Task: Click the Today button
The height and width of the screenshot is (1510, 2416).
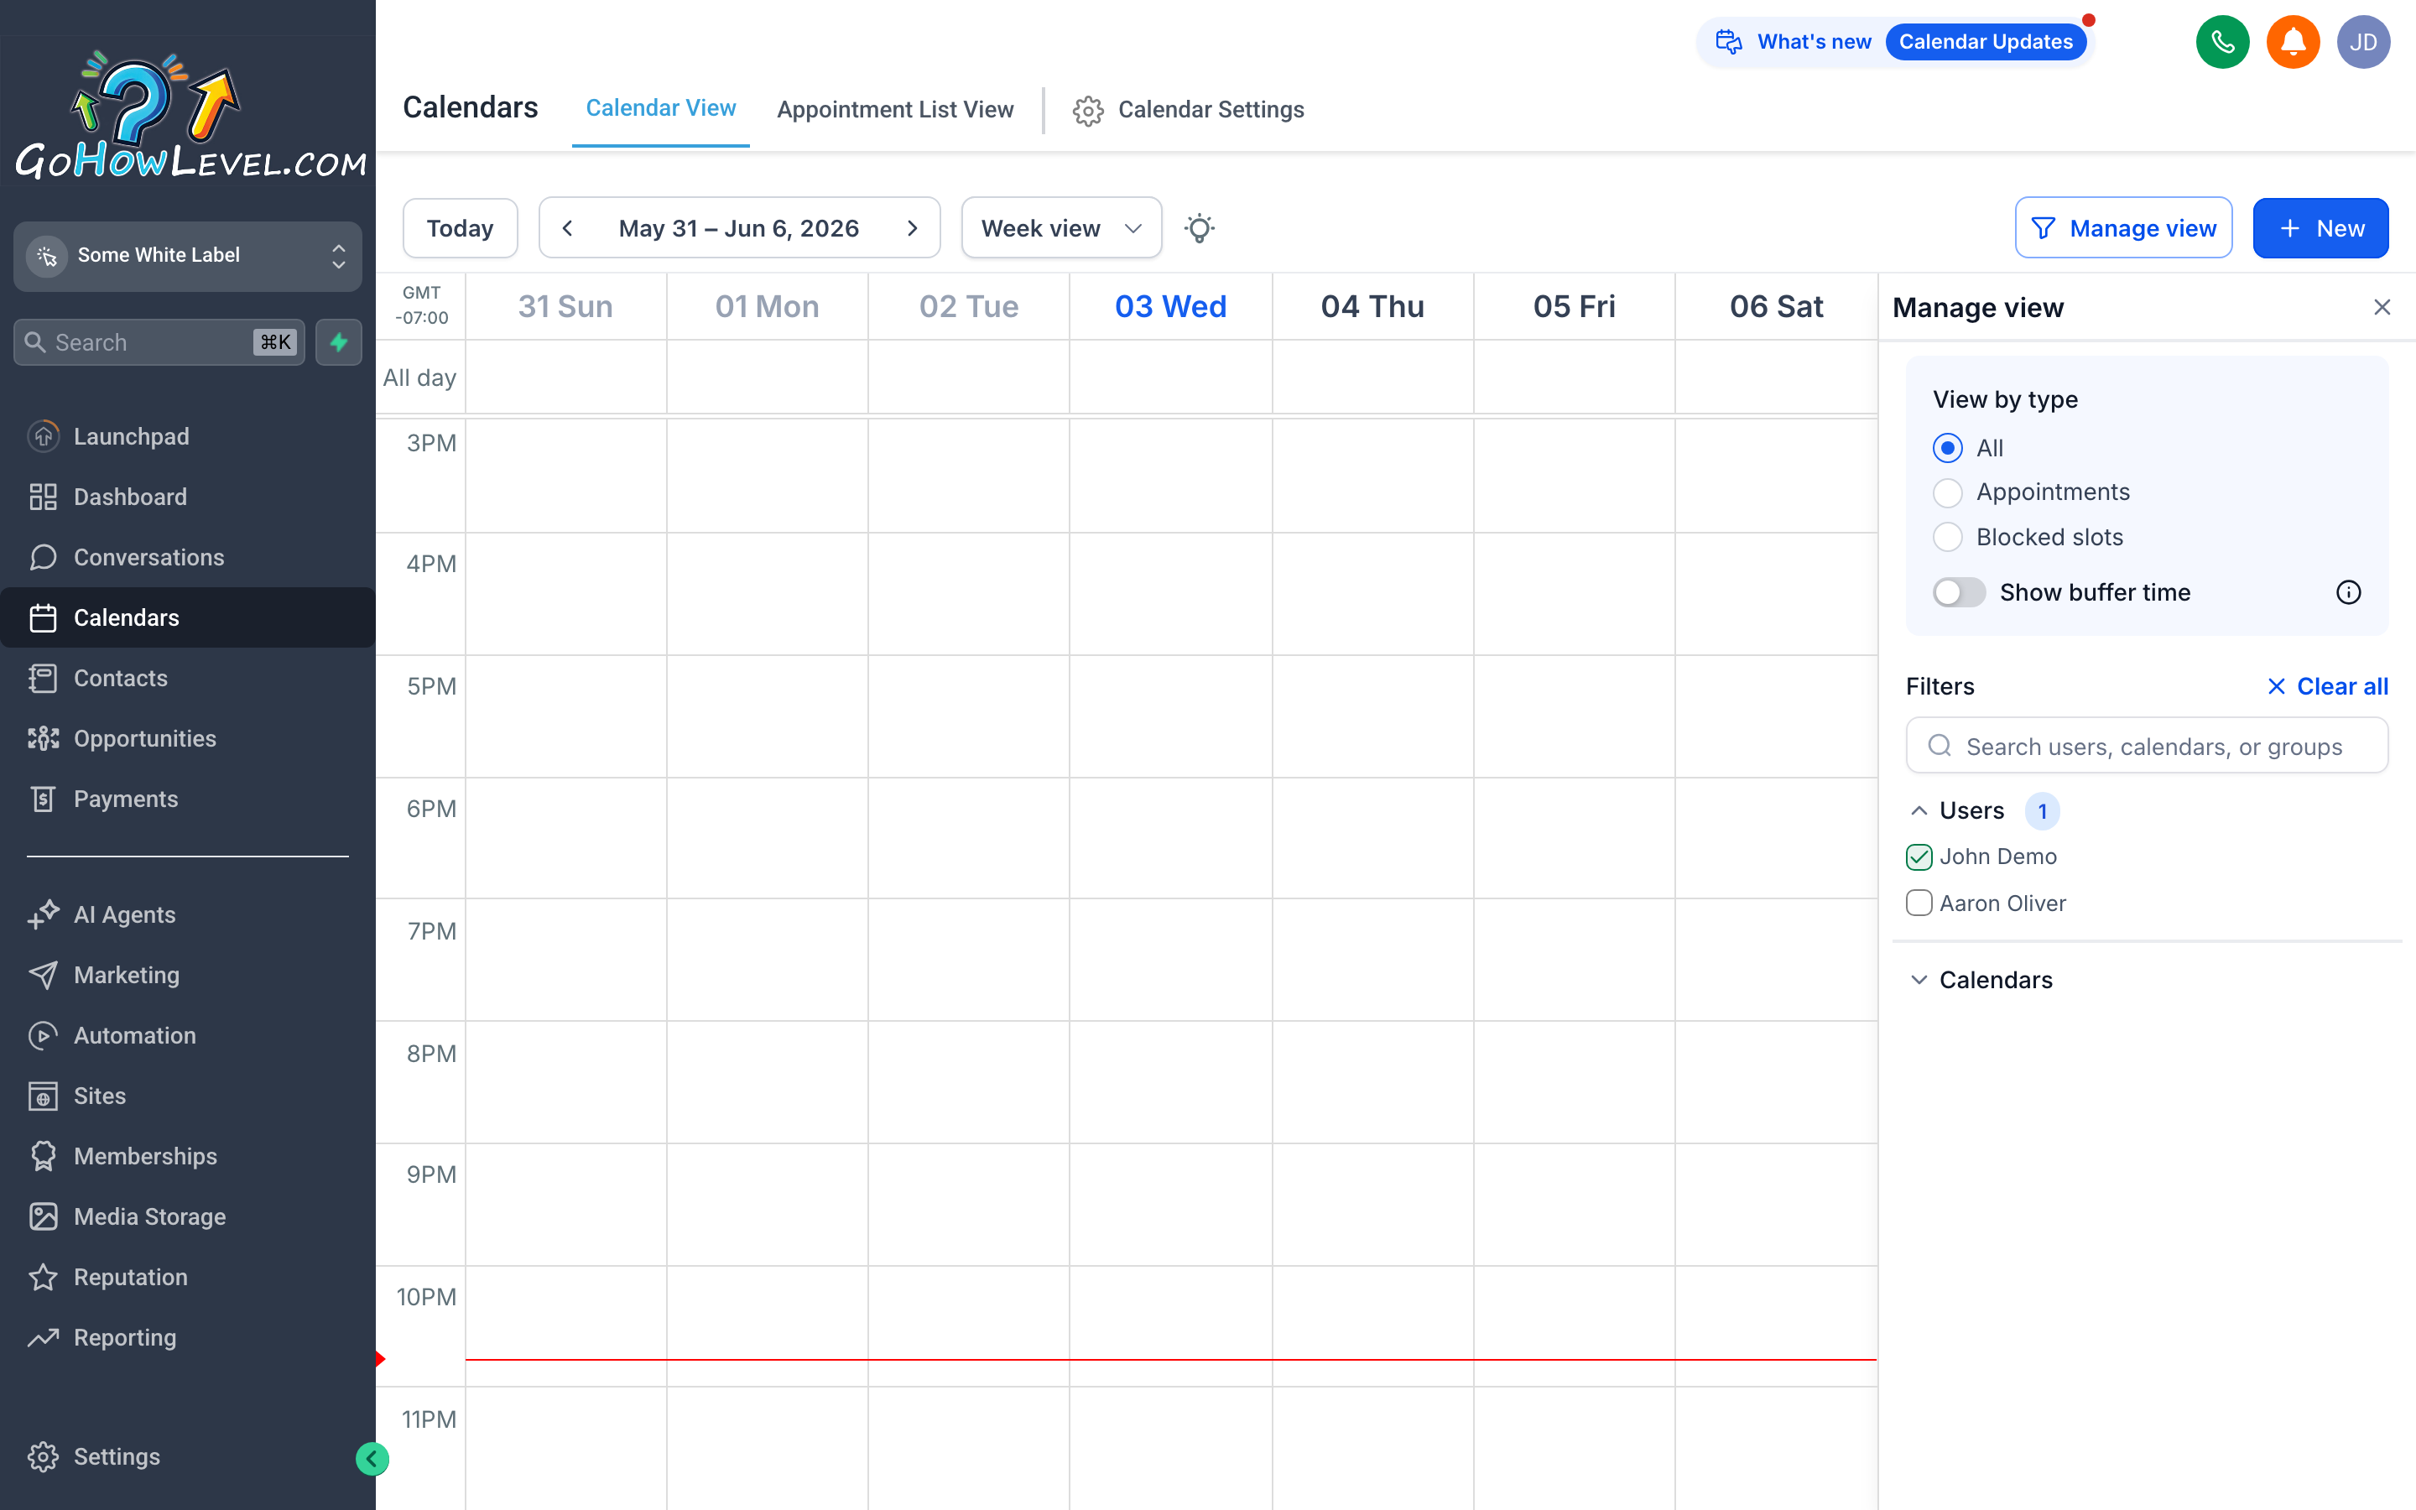Action: click(461, 227)
